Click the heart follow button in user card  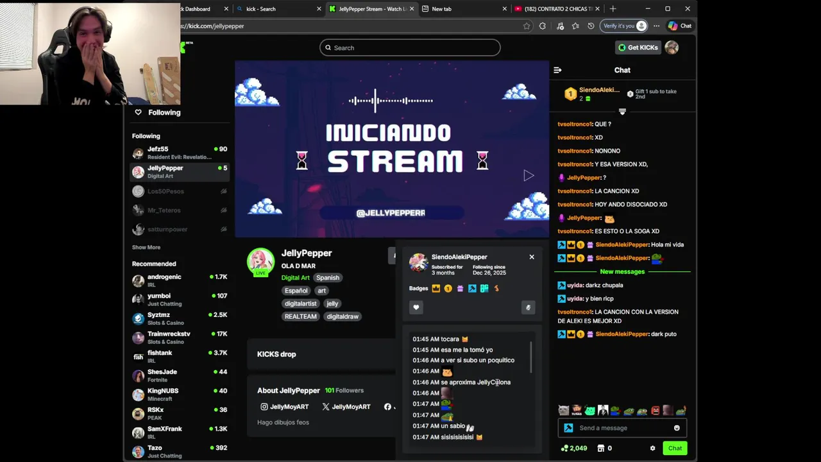pos(416,307)
